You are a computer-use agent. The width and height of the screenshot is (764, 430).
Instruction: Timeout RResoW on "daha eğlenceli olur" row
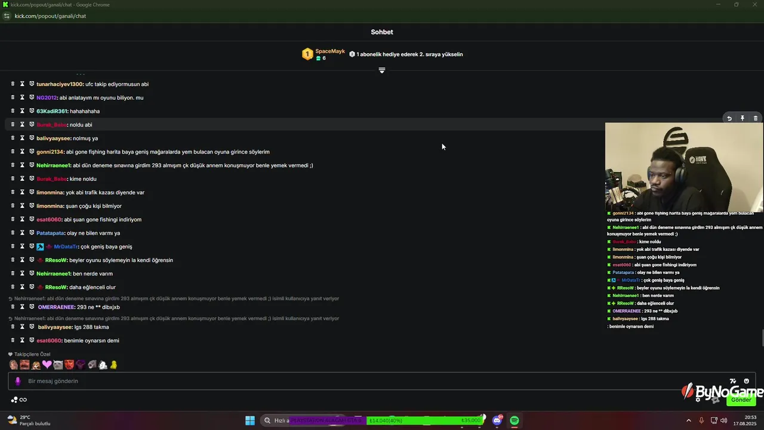(22, 287)
